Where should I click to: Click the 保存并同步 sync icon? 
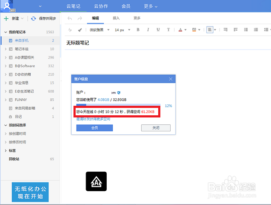point(33,19)
